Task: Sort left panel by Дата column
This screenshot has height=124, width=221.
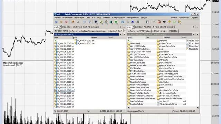Action: pyautogui.click(x=117, y=38)
